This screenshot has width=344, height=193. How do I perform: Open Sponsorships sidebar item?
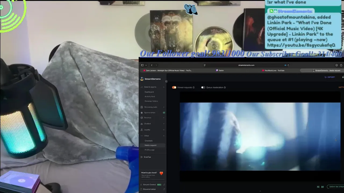point(150,113)
